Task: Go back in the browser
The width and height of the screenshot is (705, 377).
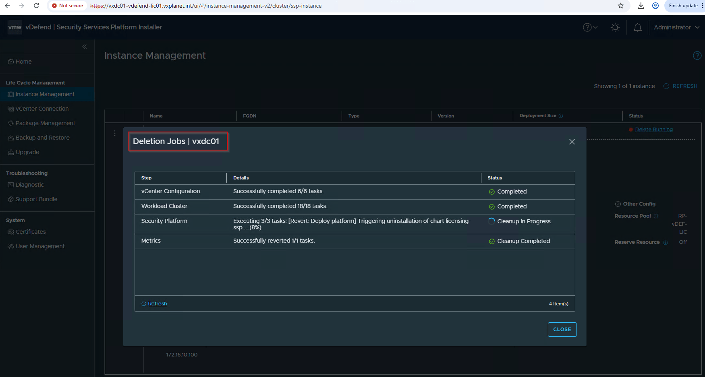Action: 7,6
